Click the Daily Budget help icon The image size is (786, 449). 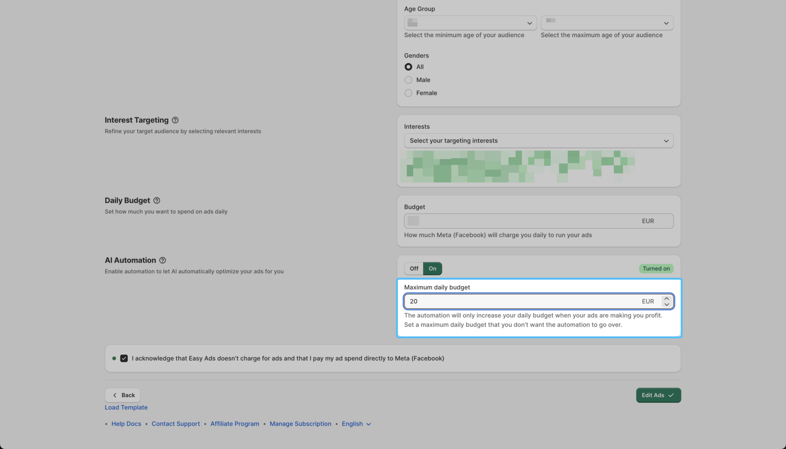coord(157,201)
